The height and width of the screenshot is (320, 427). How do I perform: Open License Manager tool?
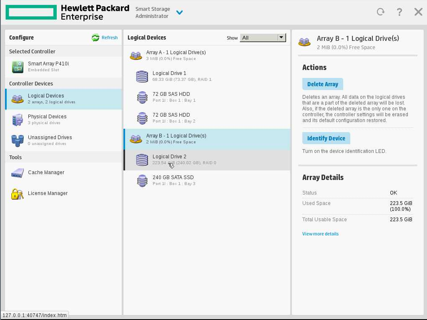point(63,193)
